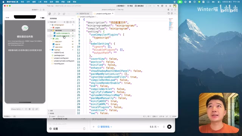Open the editor tab bar more actions ellipsis
This screenshot has width=242, height=136.
(175, 14)
